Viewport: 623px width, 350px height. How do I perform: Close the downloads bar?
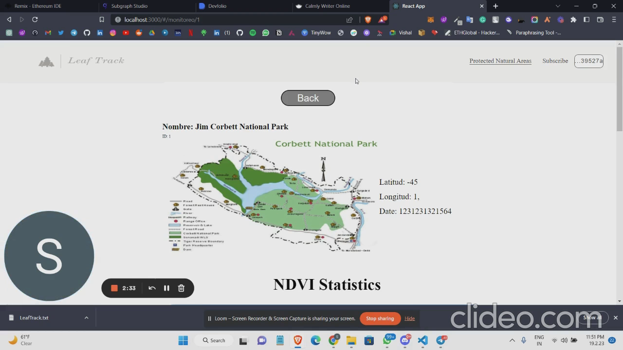point(615,318)
